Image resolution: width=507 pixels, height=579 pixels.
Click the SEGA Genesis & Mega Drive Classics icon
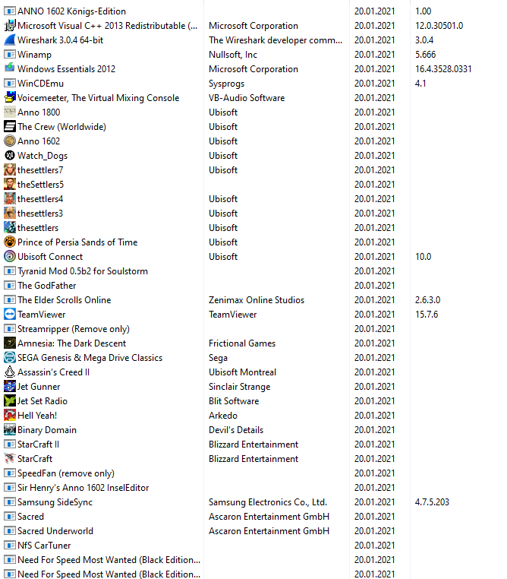(10, 357)
